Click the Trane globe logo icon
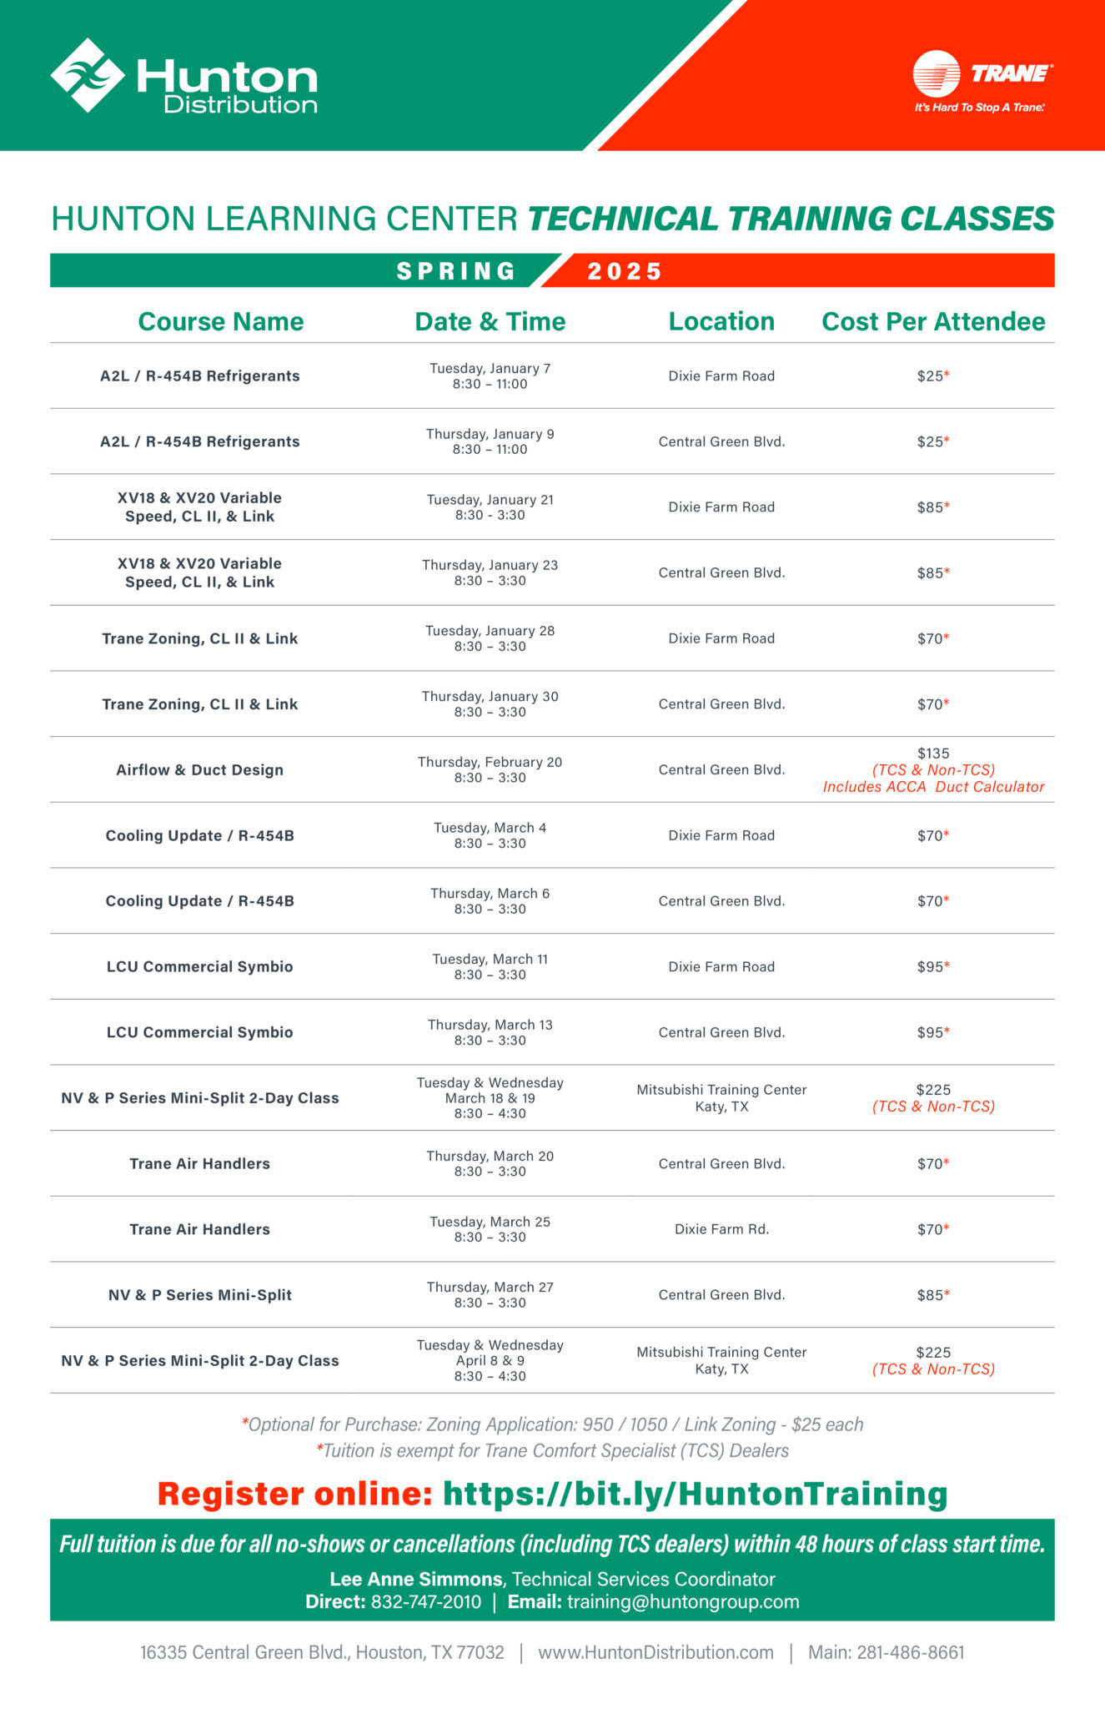 tap(937, 73)
